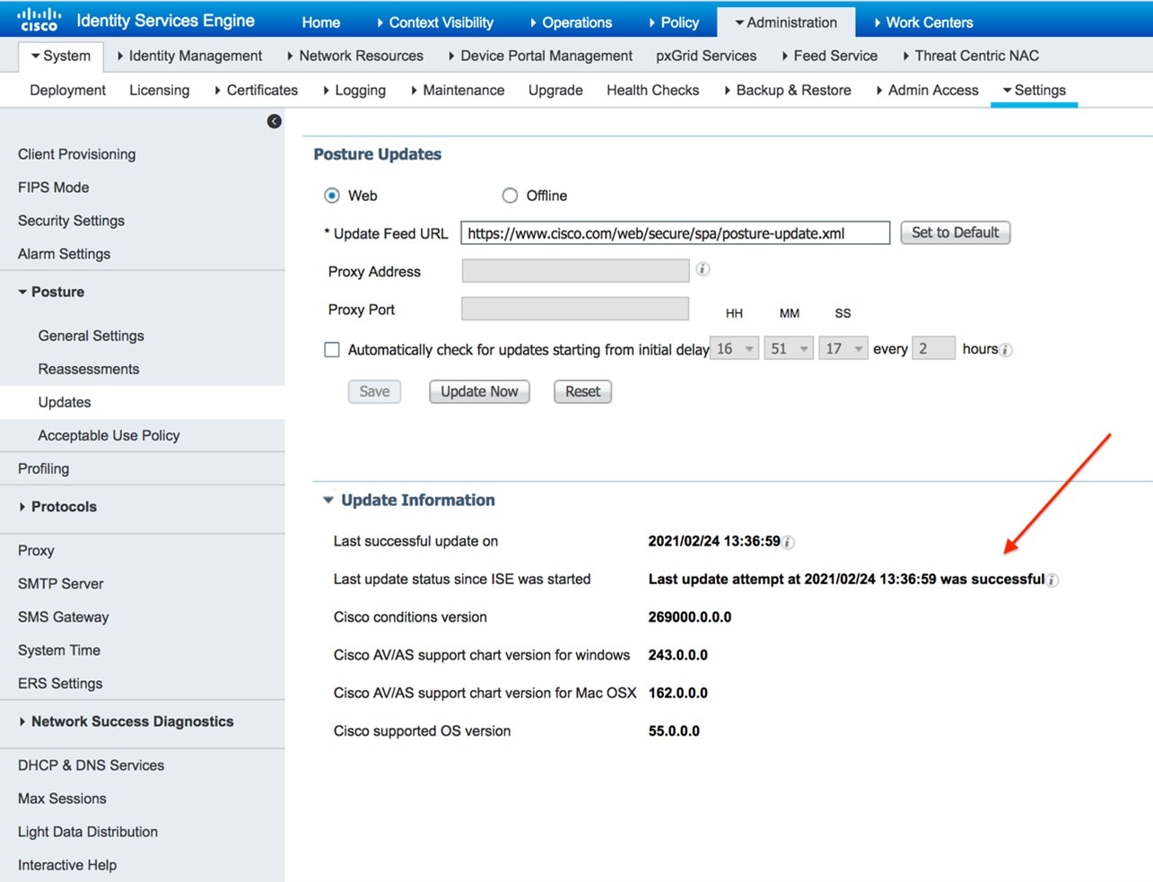
Task: Click the Proxy Port field
Action: coord(575,309)
